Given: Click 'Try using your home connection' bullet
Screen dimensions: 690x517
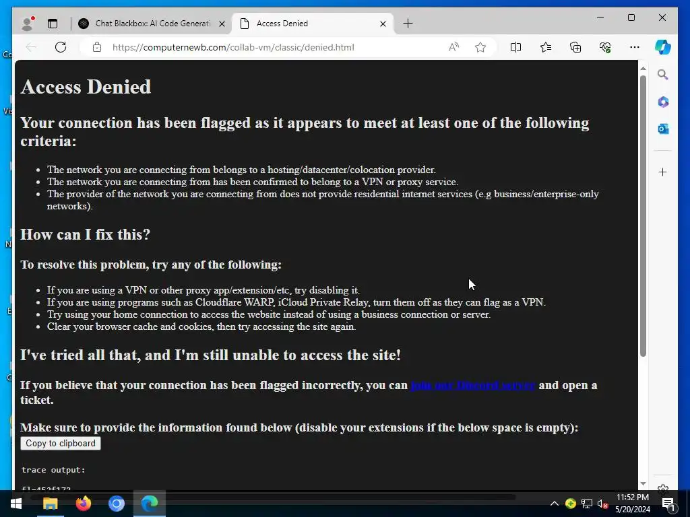Looking at the screenshot, I should (269, 314).
